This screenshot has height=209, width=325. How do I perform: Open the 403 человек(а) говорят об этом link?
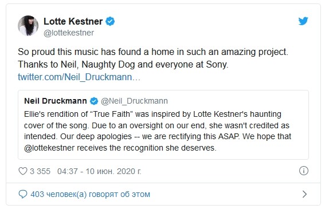90,194
